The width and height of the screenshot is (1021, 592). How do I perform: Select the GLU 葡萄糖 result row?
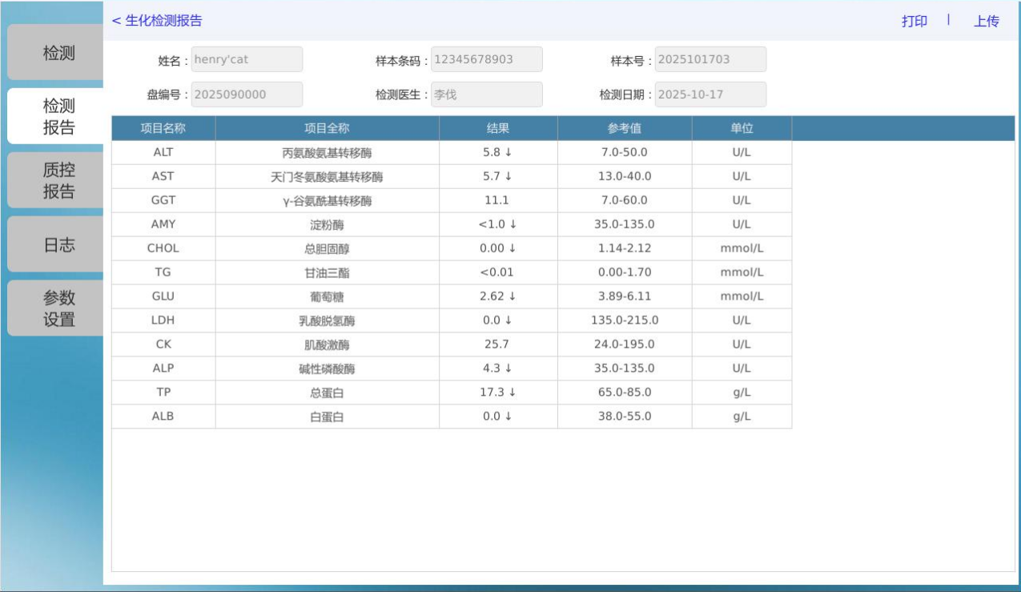(451, 296)
